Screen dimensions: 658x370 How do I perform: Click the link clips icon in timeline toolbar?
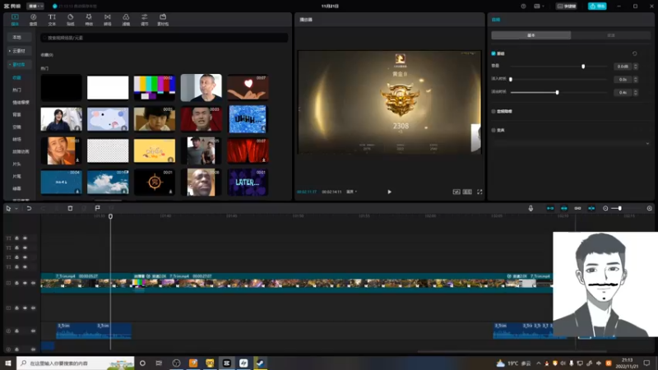[x=577, y=208]
